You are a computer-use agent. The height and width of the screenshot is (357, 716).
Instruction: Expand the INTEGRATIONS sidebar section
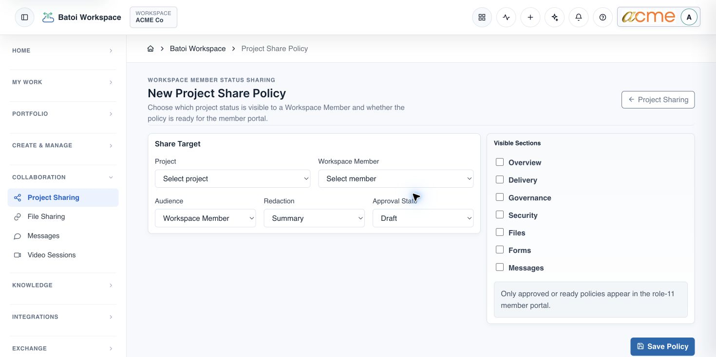(63, 317)
